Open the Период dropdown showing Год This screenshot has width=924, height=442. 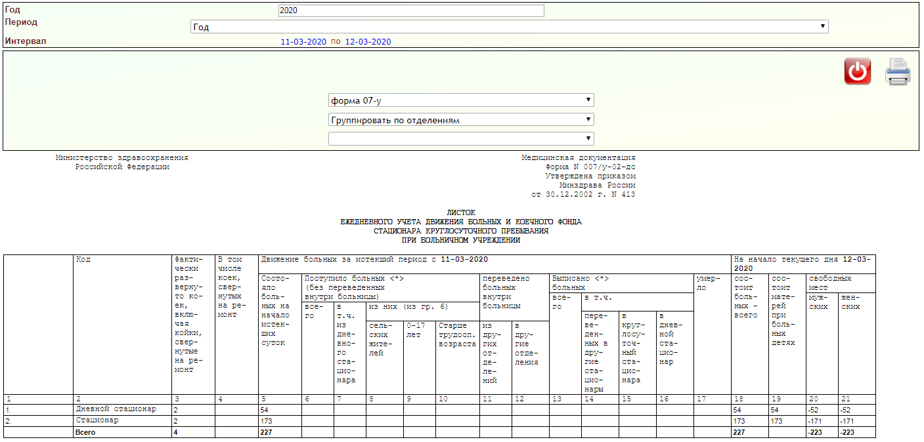point(509,27)
